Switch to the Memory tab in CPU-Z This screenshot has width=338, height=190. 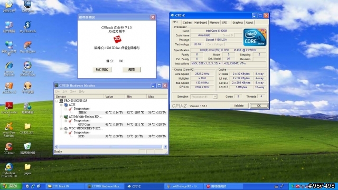[214, 23]
